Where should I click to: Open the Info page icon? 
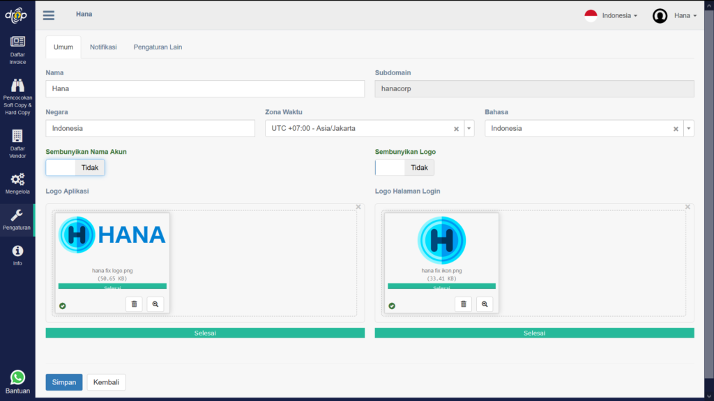pos(17,255)
